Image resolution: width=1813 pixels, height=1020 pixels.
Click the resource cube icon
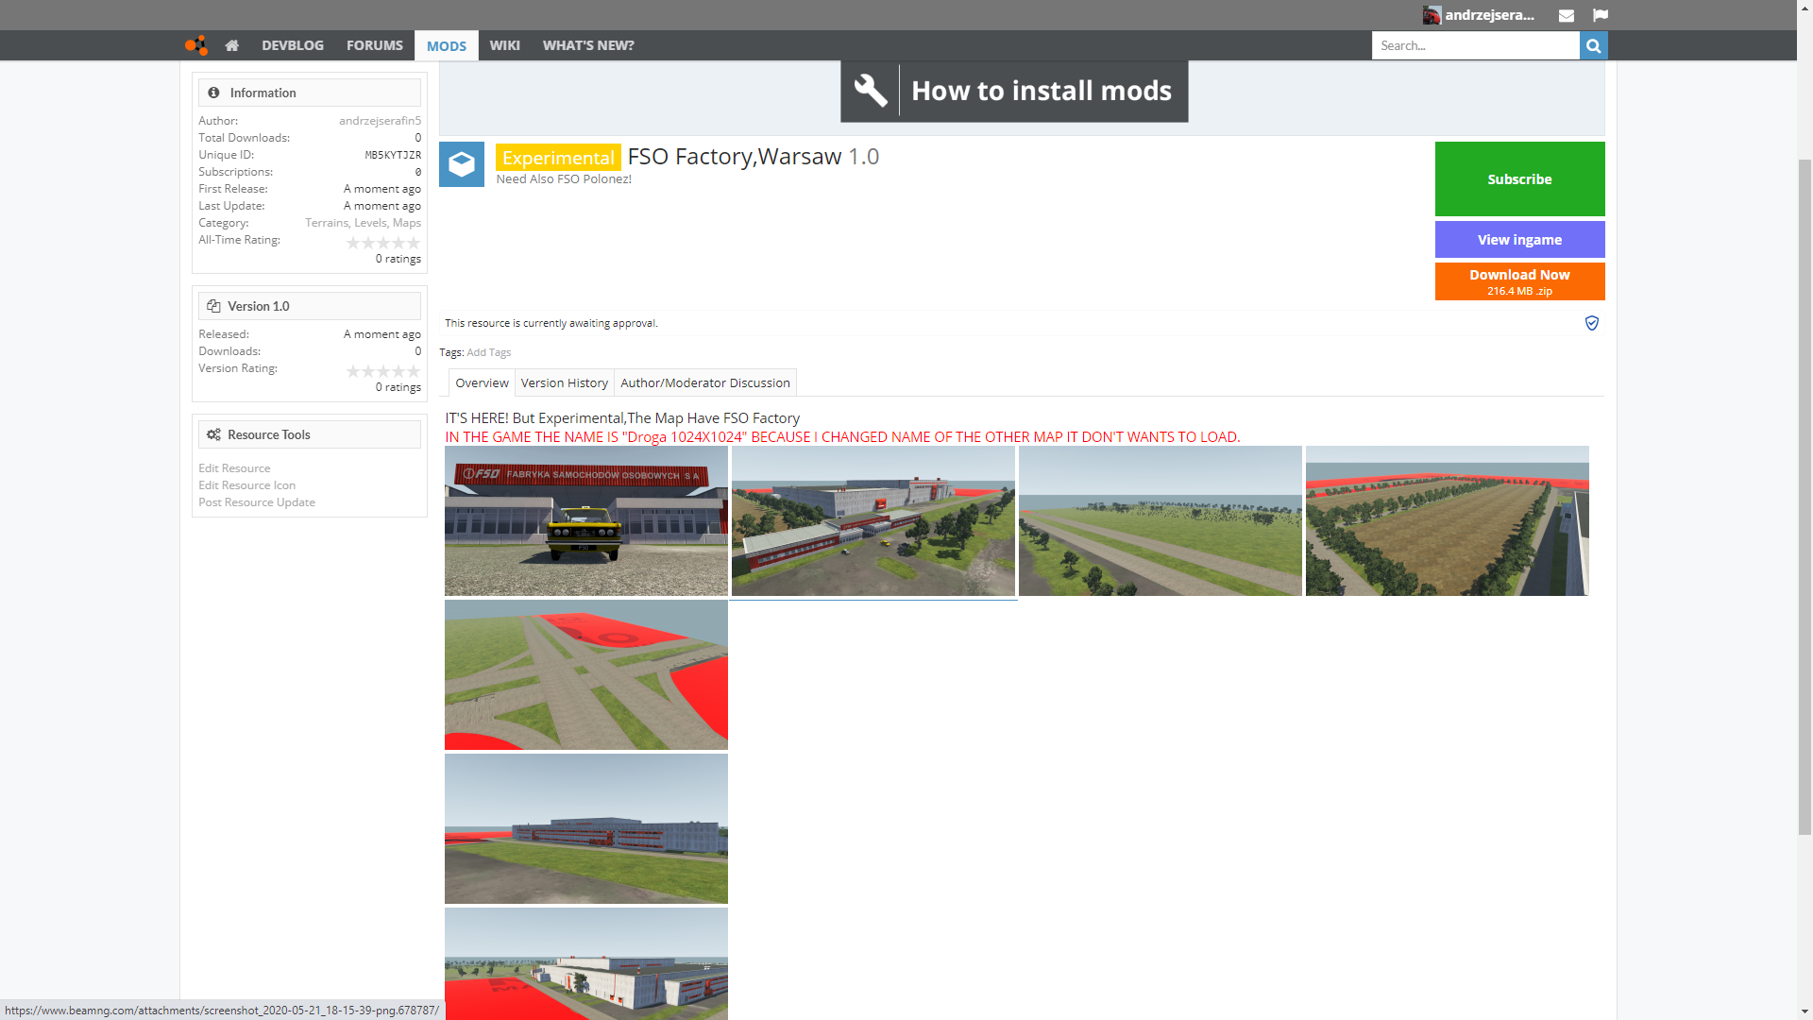tap(462, 164)
